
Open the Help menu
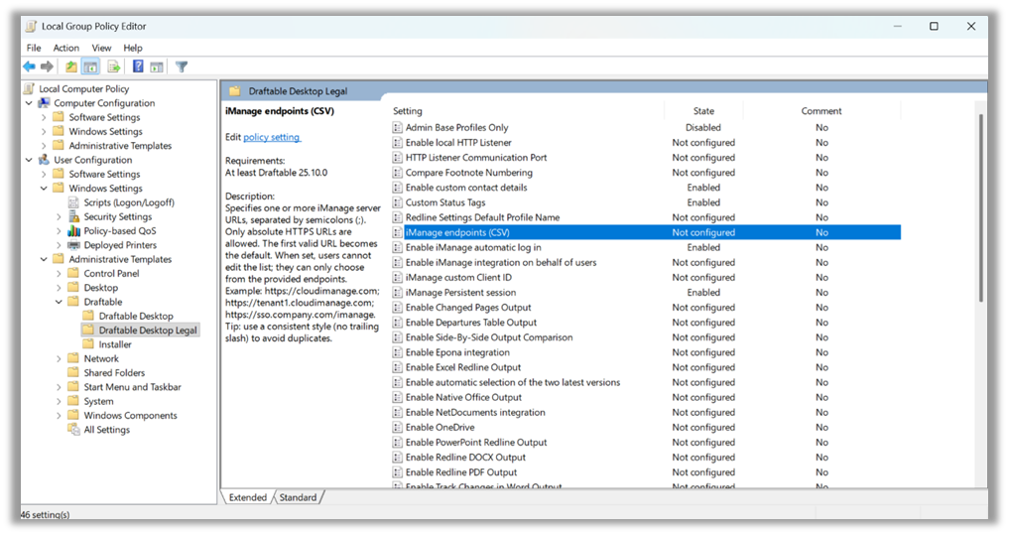(133, 48)
